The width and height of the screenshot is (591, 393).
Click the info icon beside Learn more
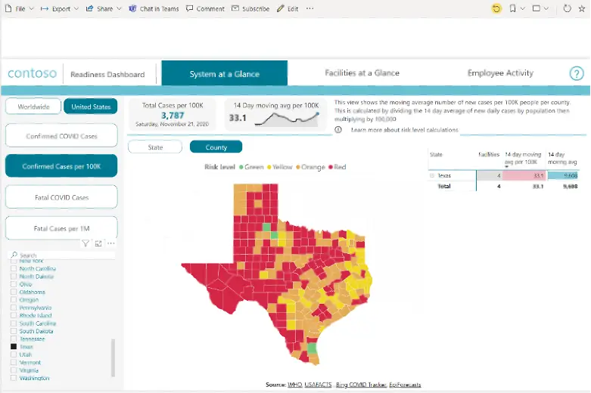(338, 130)
